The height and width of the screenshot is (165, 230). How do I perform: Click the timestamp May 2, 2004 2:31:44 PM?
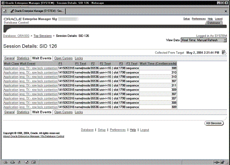click(203, 52)
